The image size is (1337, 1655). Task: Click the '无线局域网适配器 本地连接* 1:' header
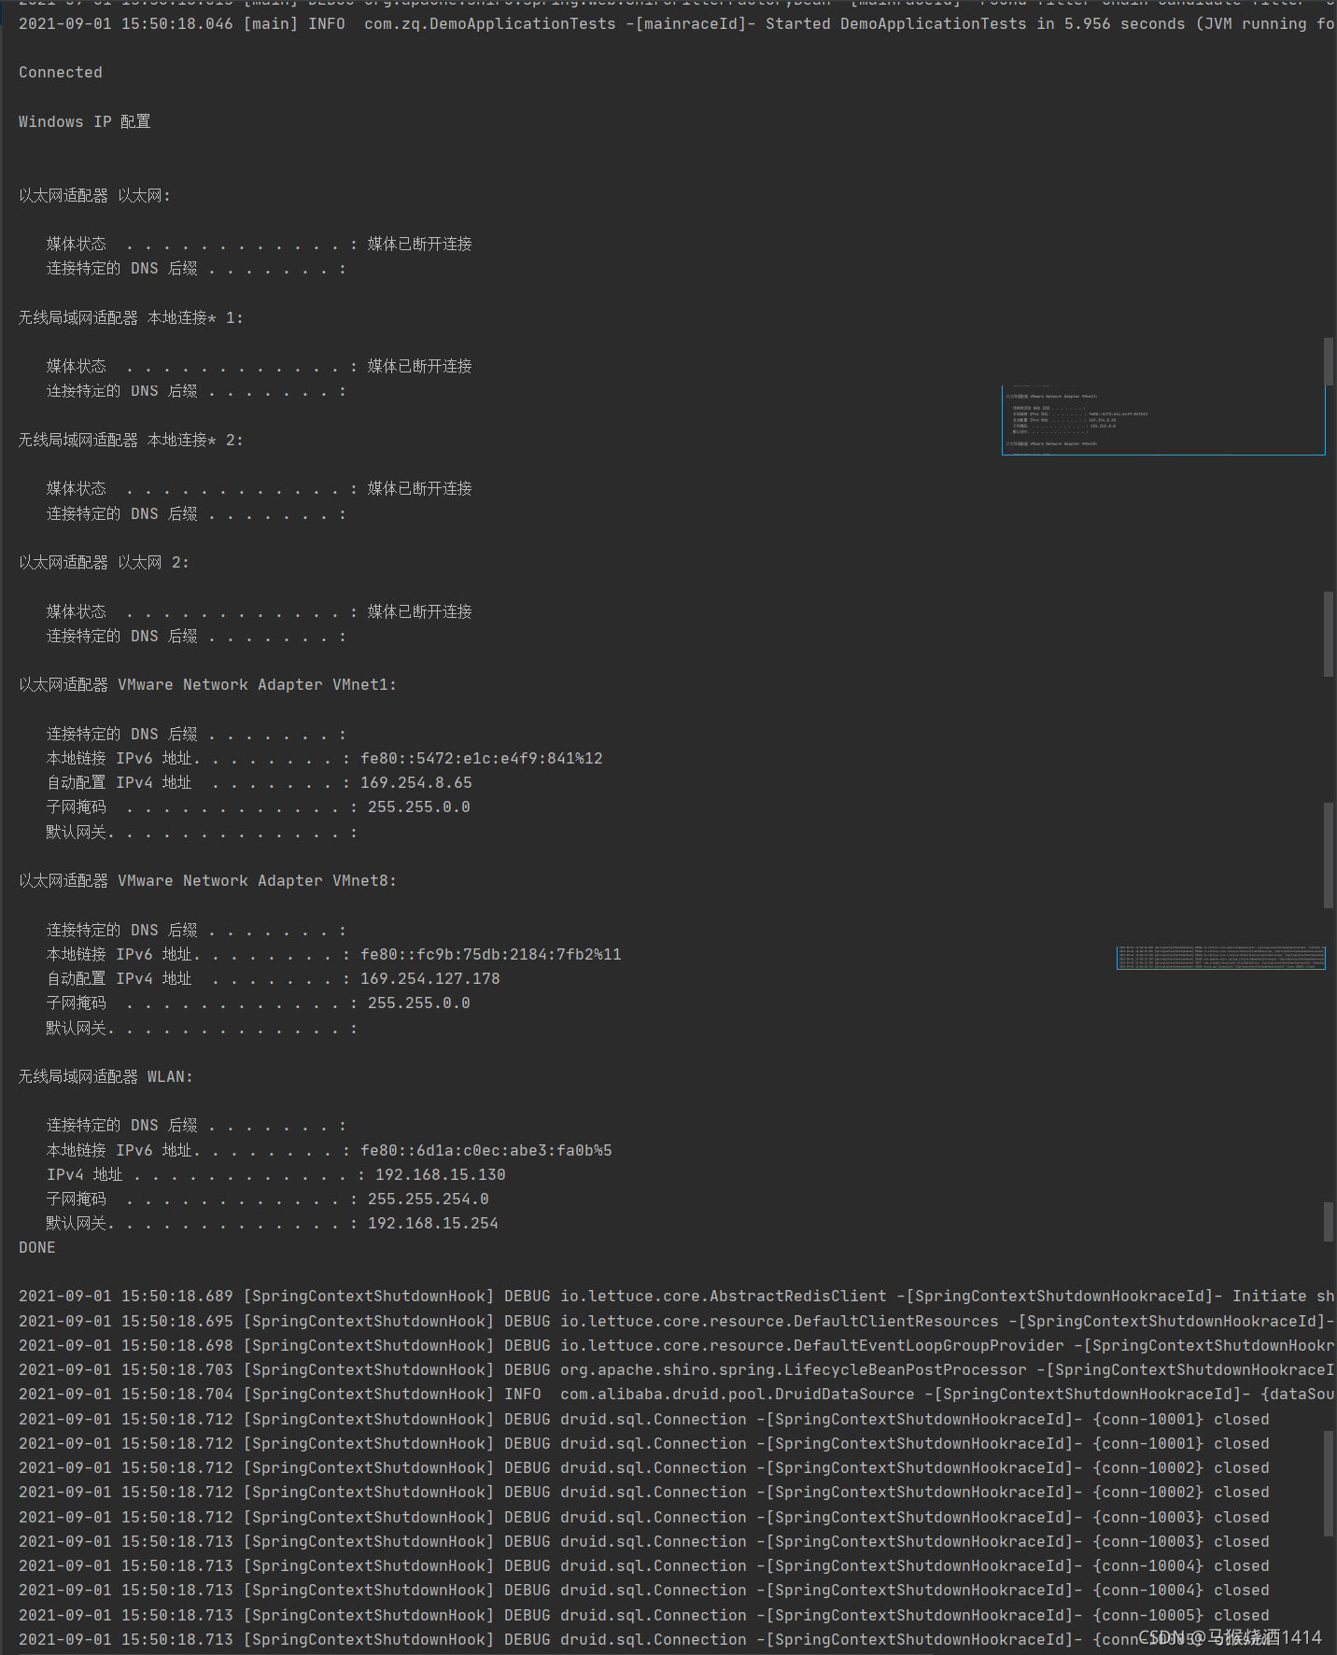point(131,317)
